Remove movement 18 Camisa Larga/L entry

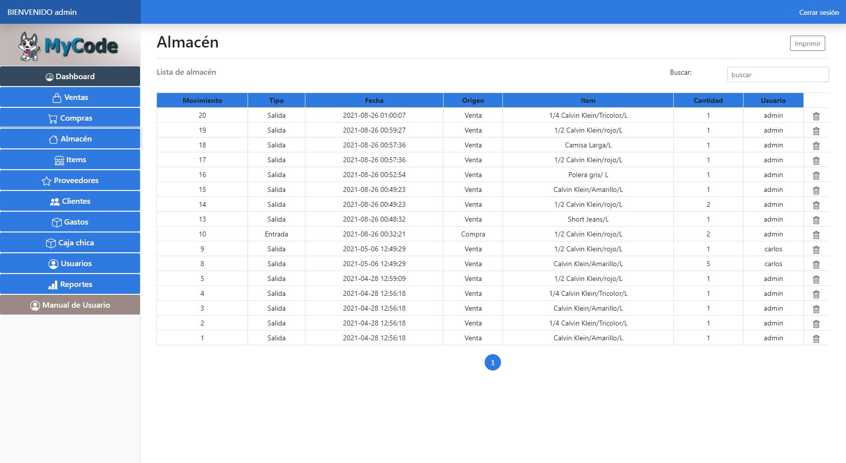[816, 145]
